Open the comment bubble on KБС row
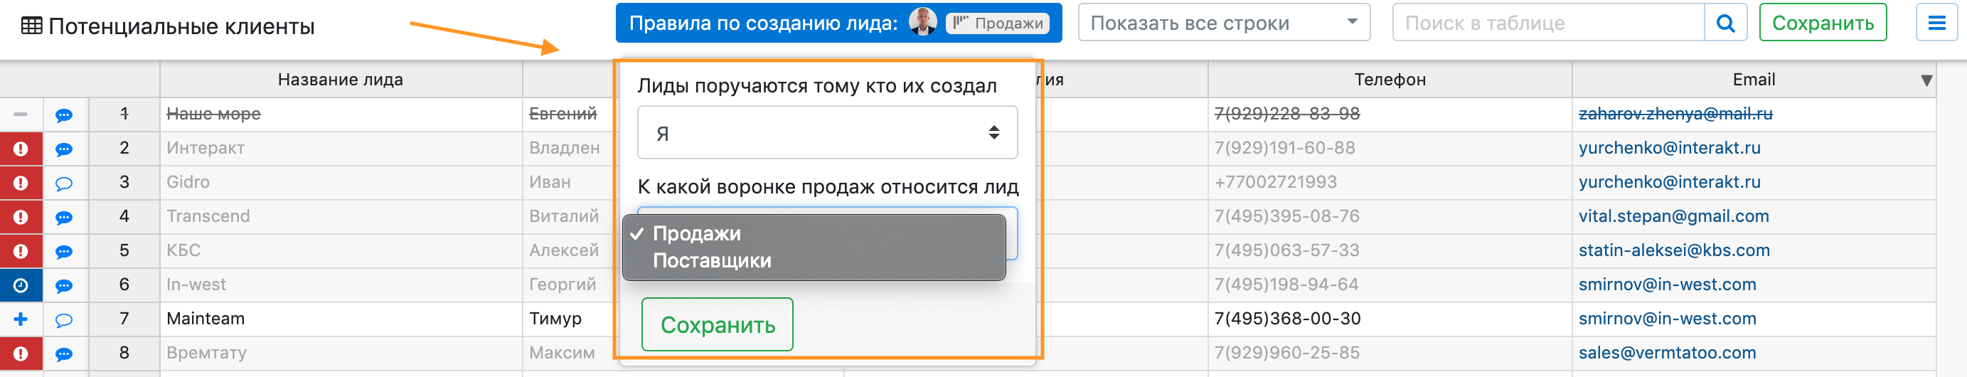 64,251
